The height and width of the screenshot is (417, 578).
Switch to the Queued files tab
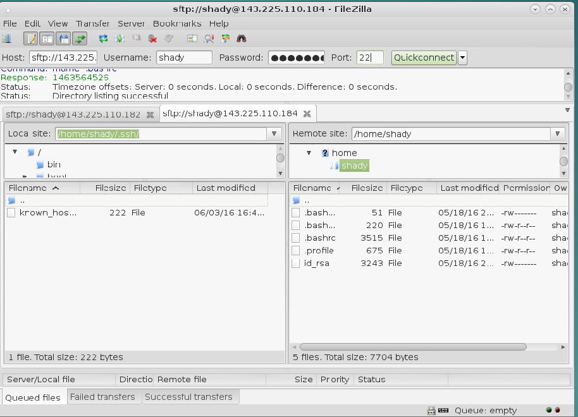(33, 397)
